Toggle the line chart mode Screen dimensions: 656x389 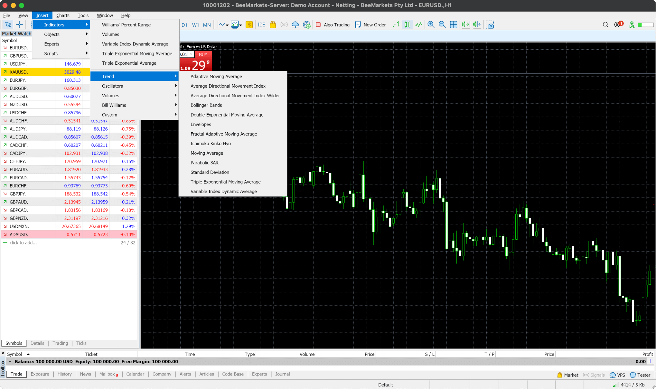[418, 24]
